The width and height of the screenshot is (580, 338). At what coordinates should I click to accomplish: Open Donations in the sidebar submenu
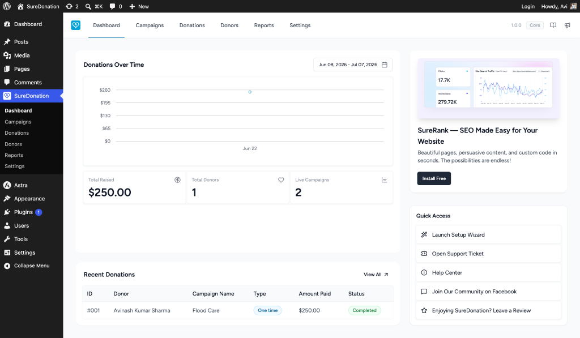(x=16, y=132)
